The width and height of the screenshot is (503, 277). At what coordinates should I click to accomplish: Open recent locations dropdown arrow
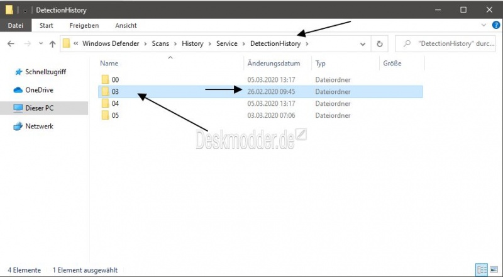40,44
